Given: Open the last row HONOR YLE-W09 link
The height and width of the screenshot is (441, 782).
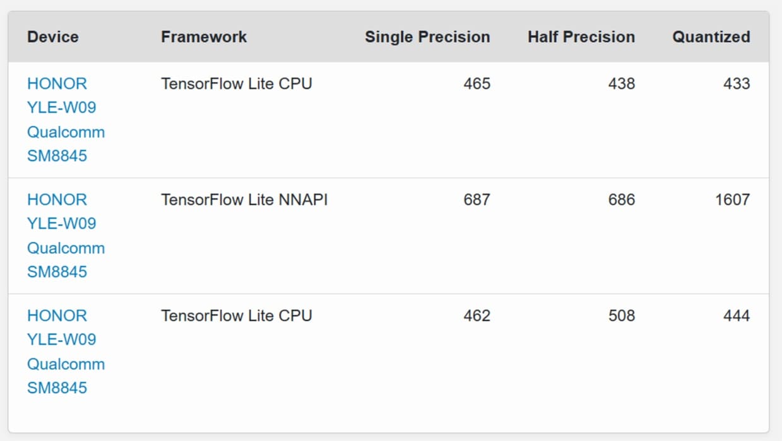Looking at the screenshot, I should click(x=66, y=352).
